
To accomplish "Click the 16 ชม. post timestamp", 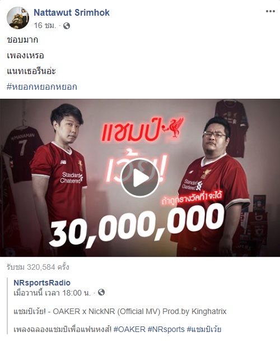I will [x=45, y=26].
